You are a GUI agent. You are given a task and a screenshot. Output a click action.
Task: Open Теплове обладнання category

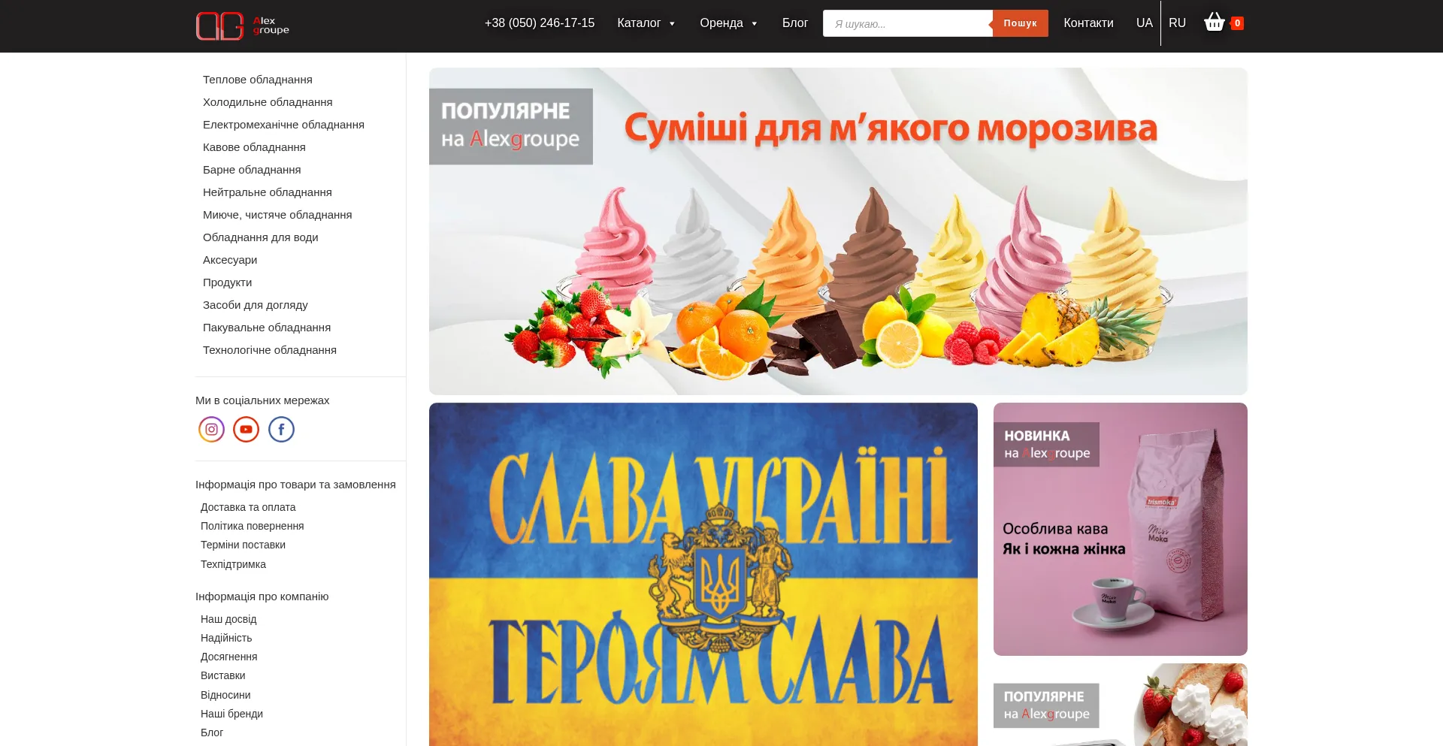257,80
